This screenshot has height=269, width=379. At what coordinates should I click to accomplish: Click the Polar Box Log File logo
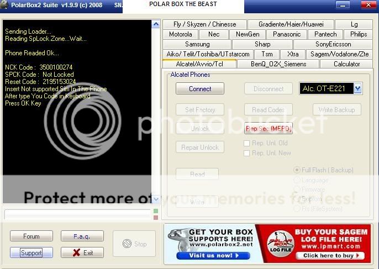(281, 242)
